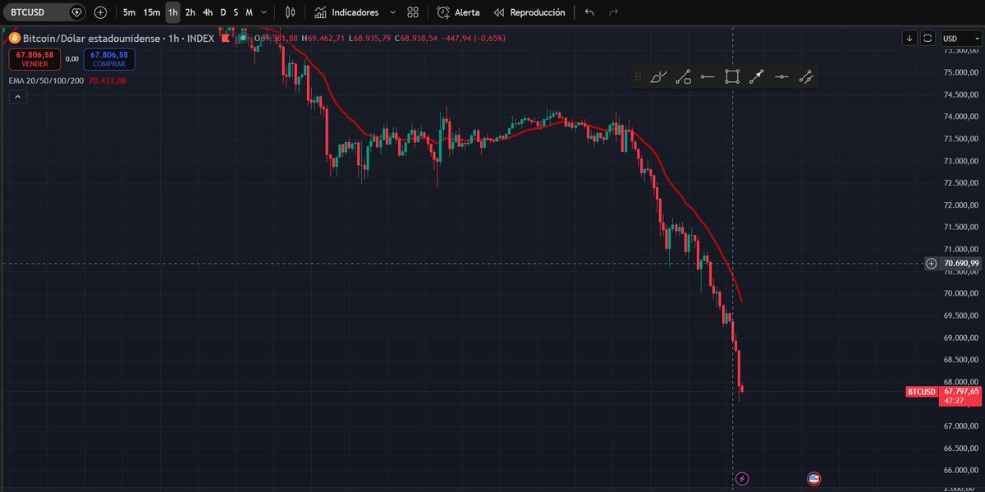Click the 66.000,00 price axis label
Image resolution: width=985 pixels, height=492 pixels.
960,470
